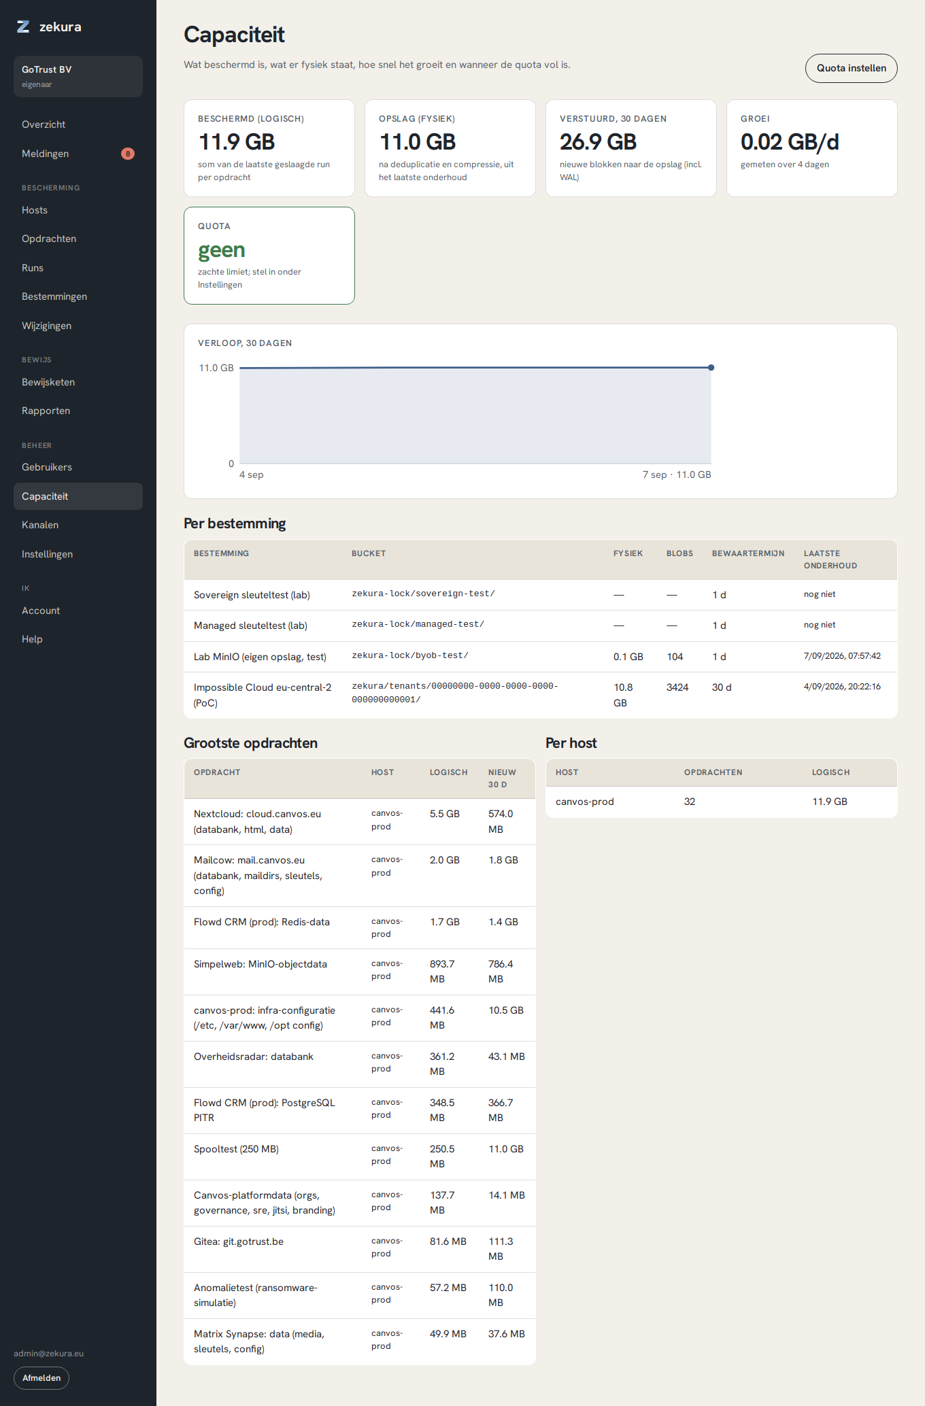Click 'Simpelweb: MinIO-objectdata' job

360,972
